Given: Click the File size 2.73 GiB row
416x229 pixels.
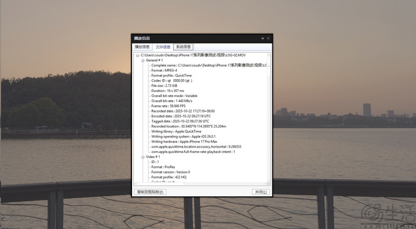Looking at the screenshot, I should pyautogui.click(x=164, y=86).
